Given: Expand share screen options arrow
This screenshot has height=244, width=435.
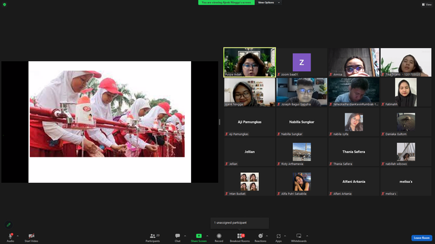Looking at the screenshot, I should [207, 236].
